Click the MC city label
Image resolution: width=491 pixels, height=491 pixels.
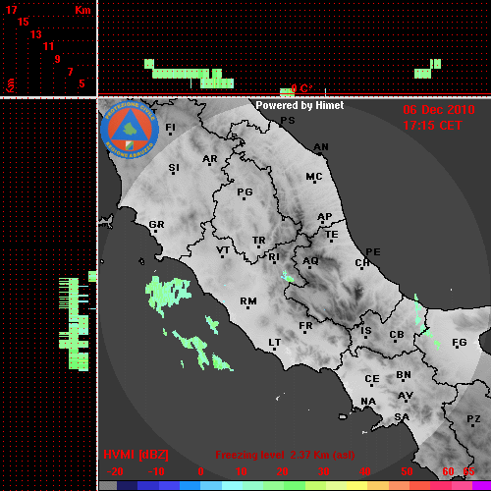coord(314,177)
